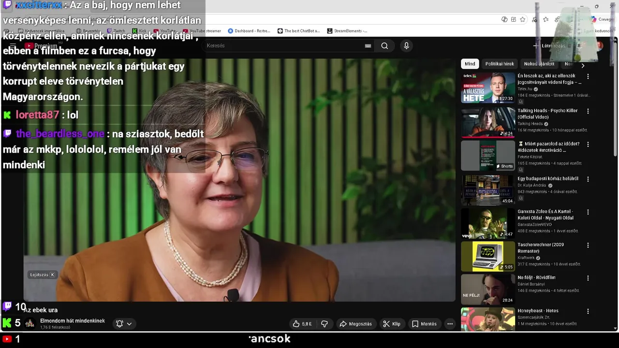Open the Miért pazarolod az idődet Shorts thumbnail
The height and width of the screenshot is (348, 619).
[x=488, y=156]
